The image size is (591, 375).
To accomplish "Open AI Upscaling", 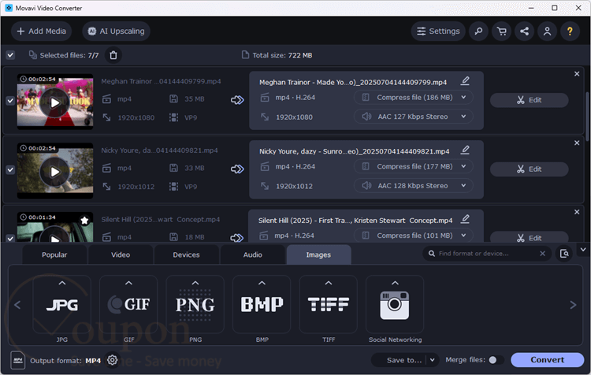I will coord(116,32).
